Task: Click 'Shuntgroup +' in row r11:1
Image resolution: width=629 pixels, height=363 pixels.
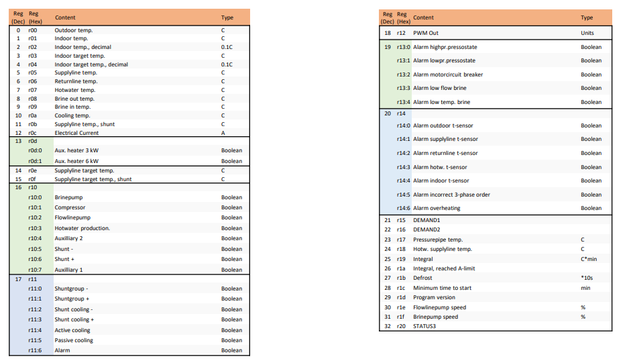Action: click(x=72, y=299)
